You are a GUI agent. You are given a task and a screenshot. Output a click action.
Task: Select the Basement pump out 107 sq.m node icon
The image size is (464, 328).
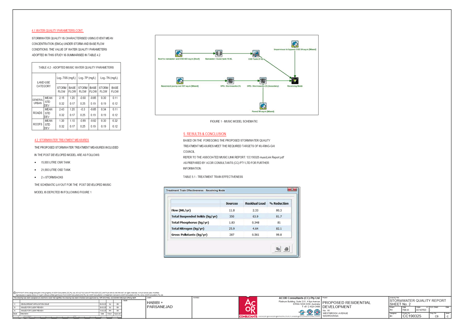180,80
